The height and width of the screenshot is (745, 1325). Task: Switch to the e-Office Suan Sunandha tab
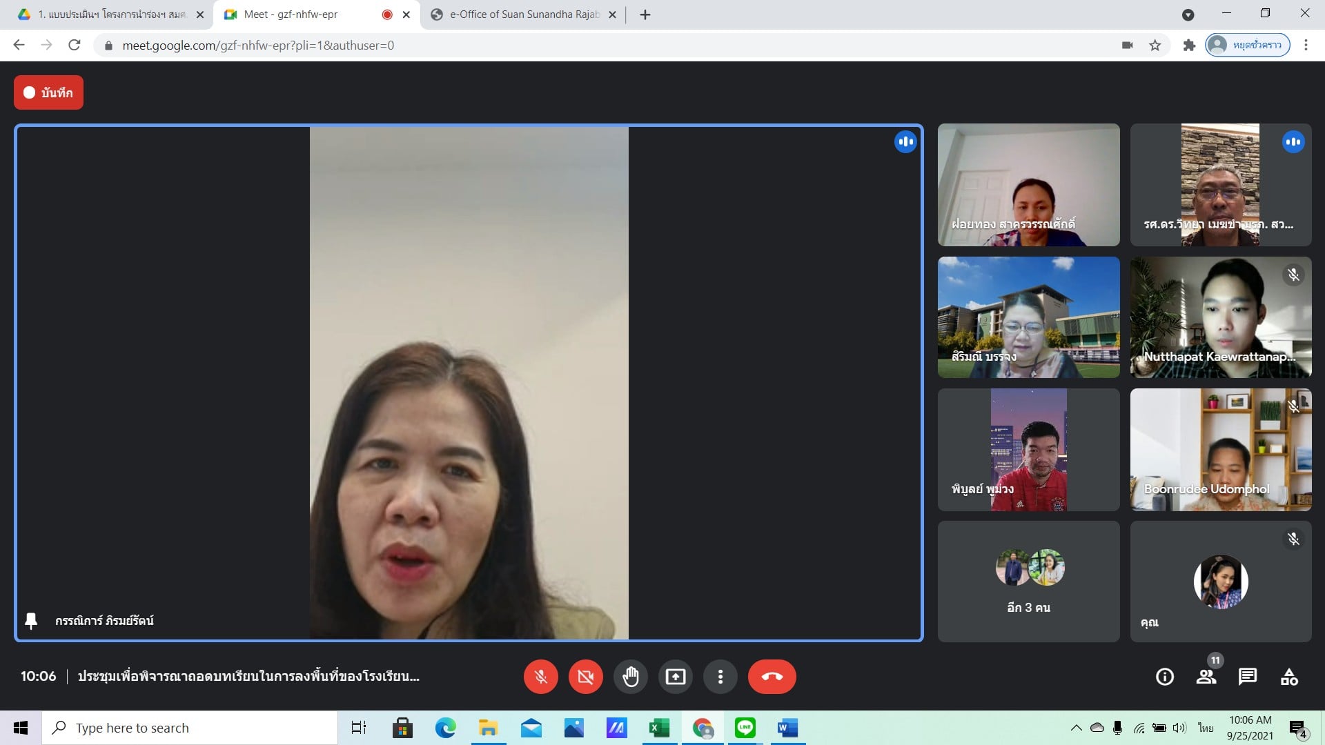523,14
